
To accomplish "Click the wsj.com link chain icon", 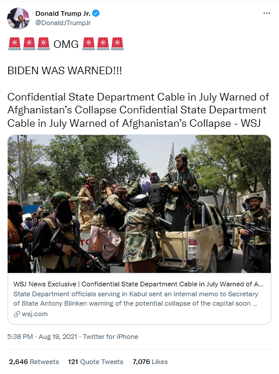I will 17,314.
